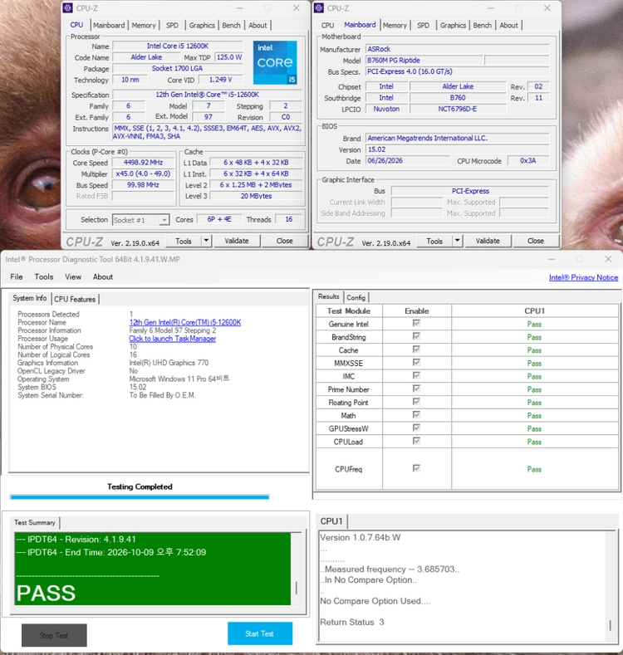Click the link to launch Task Manager
The width and height of the screenshot is (623, 655).
click(172, 339)
